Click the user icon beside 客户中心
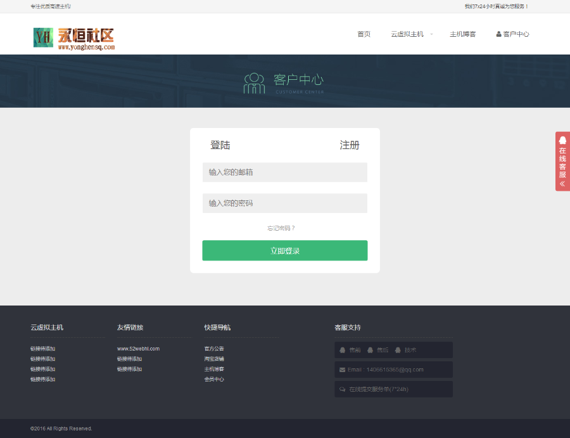This screenshot has width=570, height=438. click(498, 34)
